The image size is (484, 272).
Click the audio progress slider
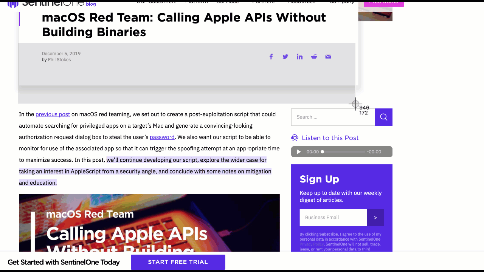click(343, 152)
